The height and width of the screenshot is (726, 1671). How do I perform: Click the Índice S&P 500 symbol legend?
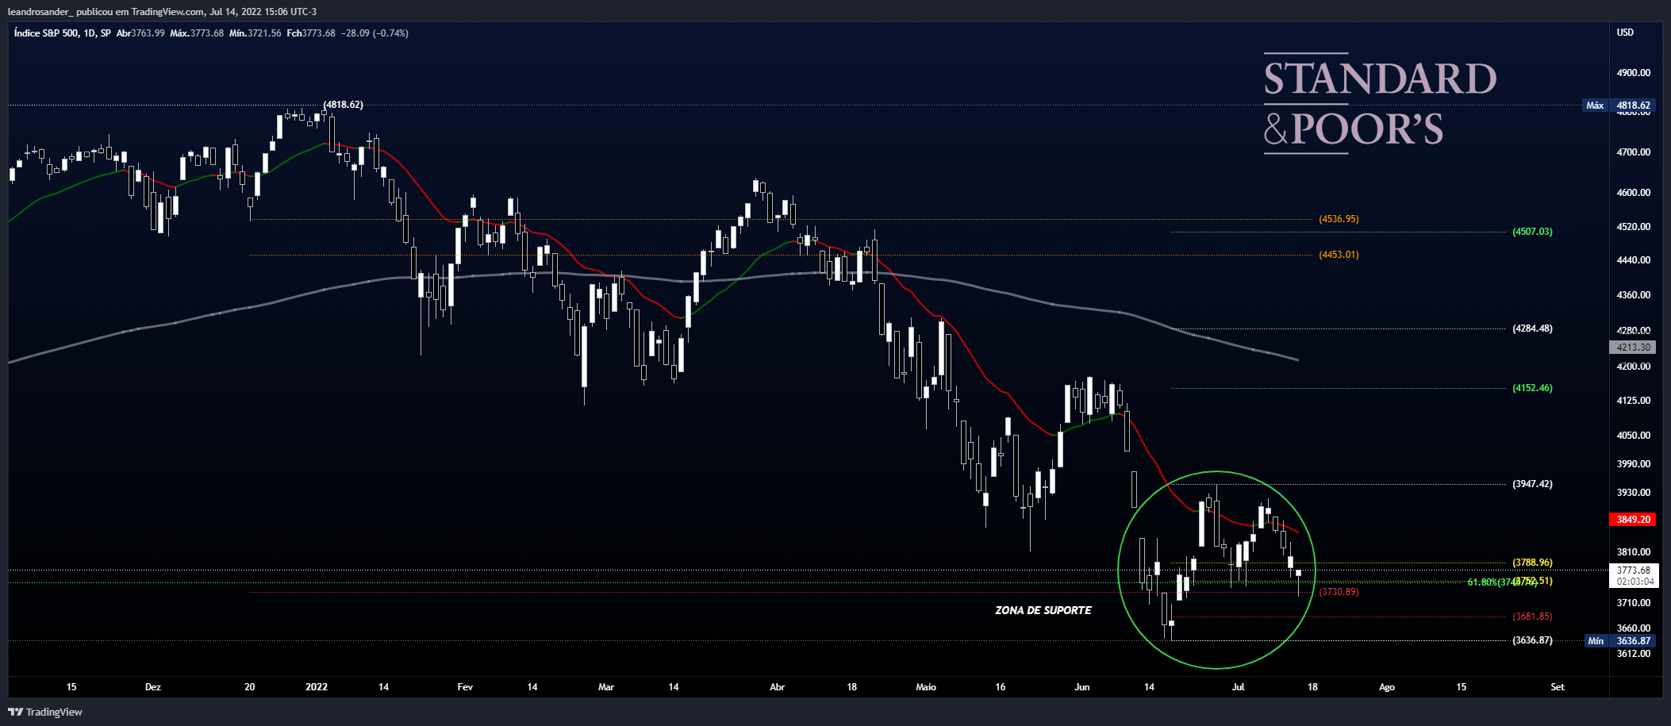point(62,33)
